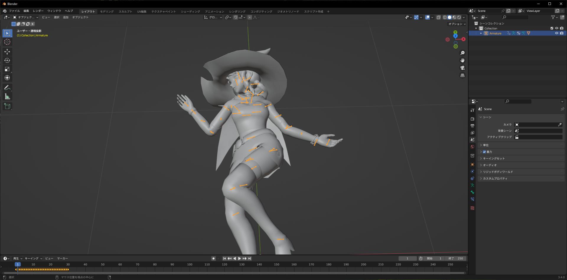Switch to the モデリング workspace tab
The image size is (567, 280).
107,11
